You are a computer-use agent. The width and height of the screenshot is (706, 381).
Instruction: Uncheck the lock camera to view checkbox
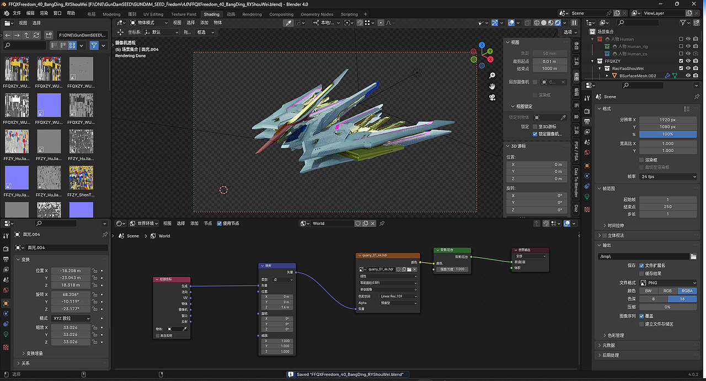point(535,134)
